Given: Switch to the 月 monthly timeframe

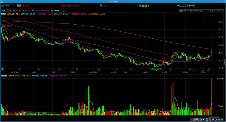Looking at the screenshot, I should (188, 11).
